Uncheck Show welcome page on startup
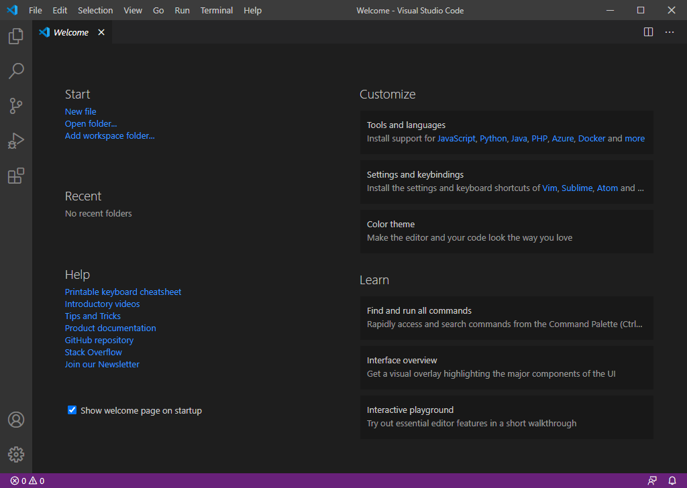Viewport: 687px width, 488px height. (72, 410)
